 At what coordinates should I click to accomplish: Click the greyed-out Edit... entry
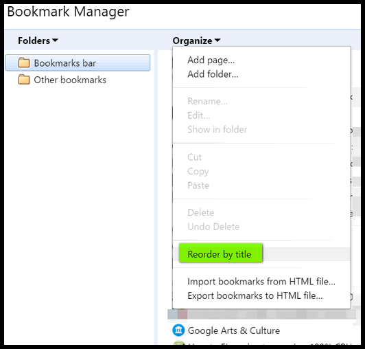198,115
